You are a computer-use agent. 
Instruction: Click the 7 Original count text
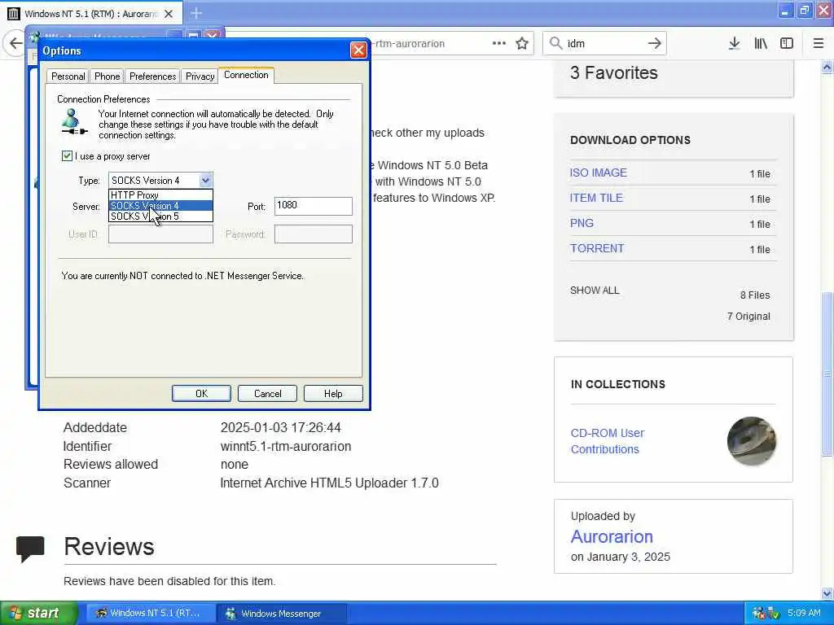tap(748, 317)
